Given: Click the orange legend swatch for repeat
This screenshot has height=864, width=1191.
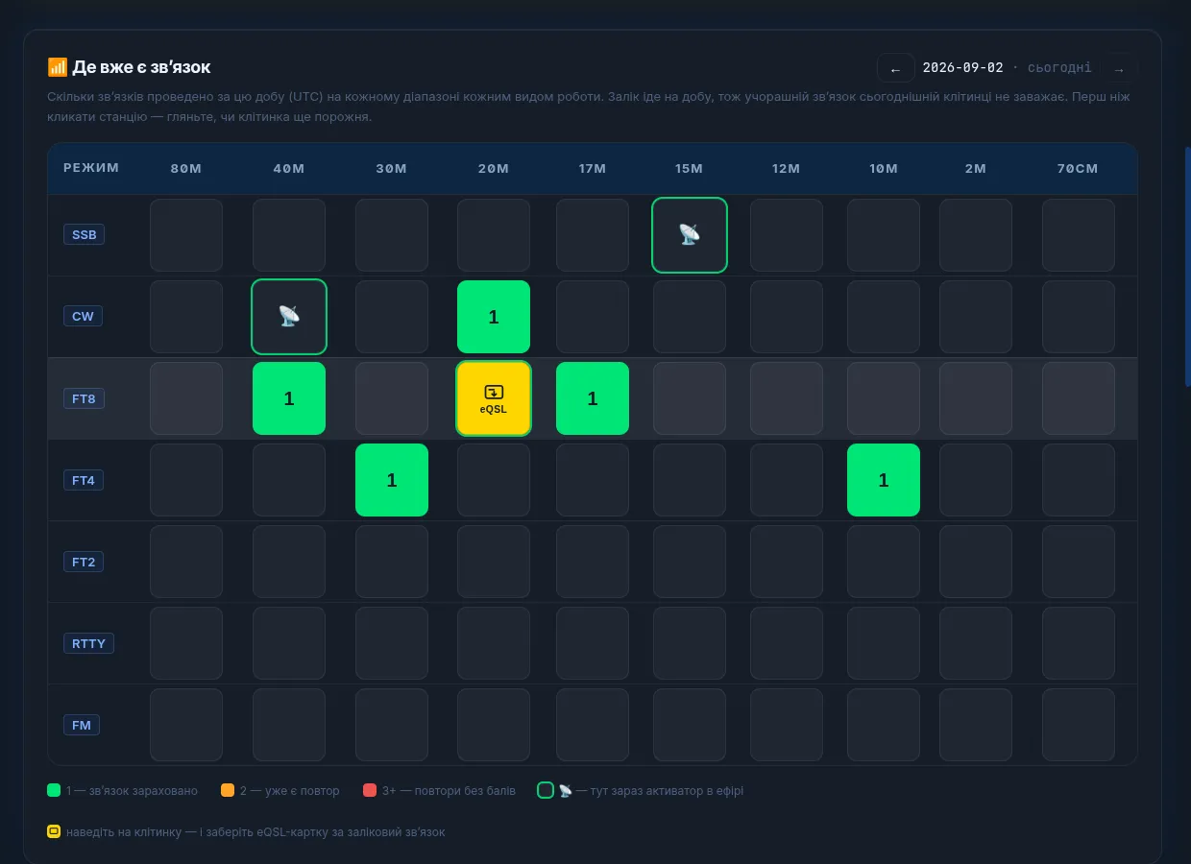Looking at the screenshot, I should coord(228,791).
